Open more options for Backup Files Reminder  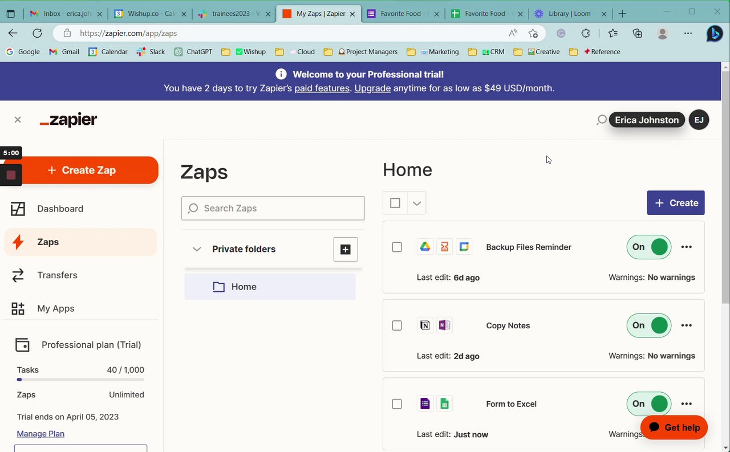click(x=687, y=247)
